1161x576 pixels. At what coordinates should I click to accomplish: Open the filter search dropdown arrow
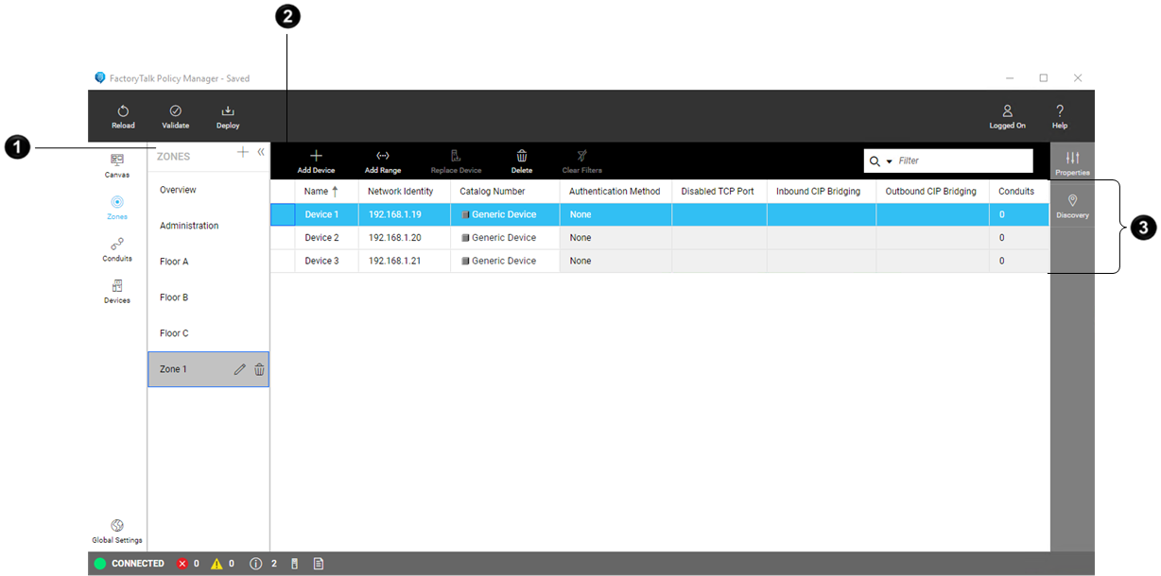coord(890,161)
